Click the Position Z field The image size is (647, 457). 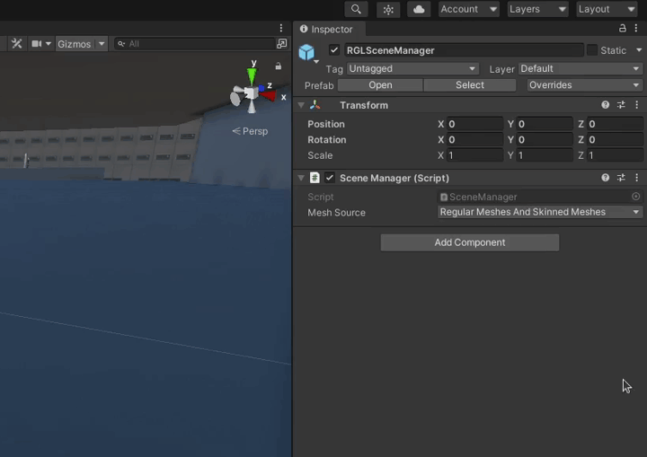point(615,124)
